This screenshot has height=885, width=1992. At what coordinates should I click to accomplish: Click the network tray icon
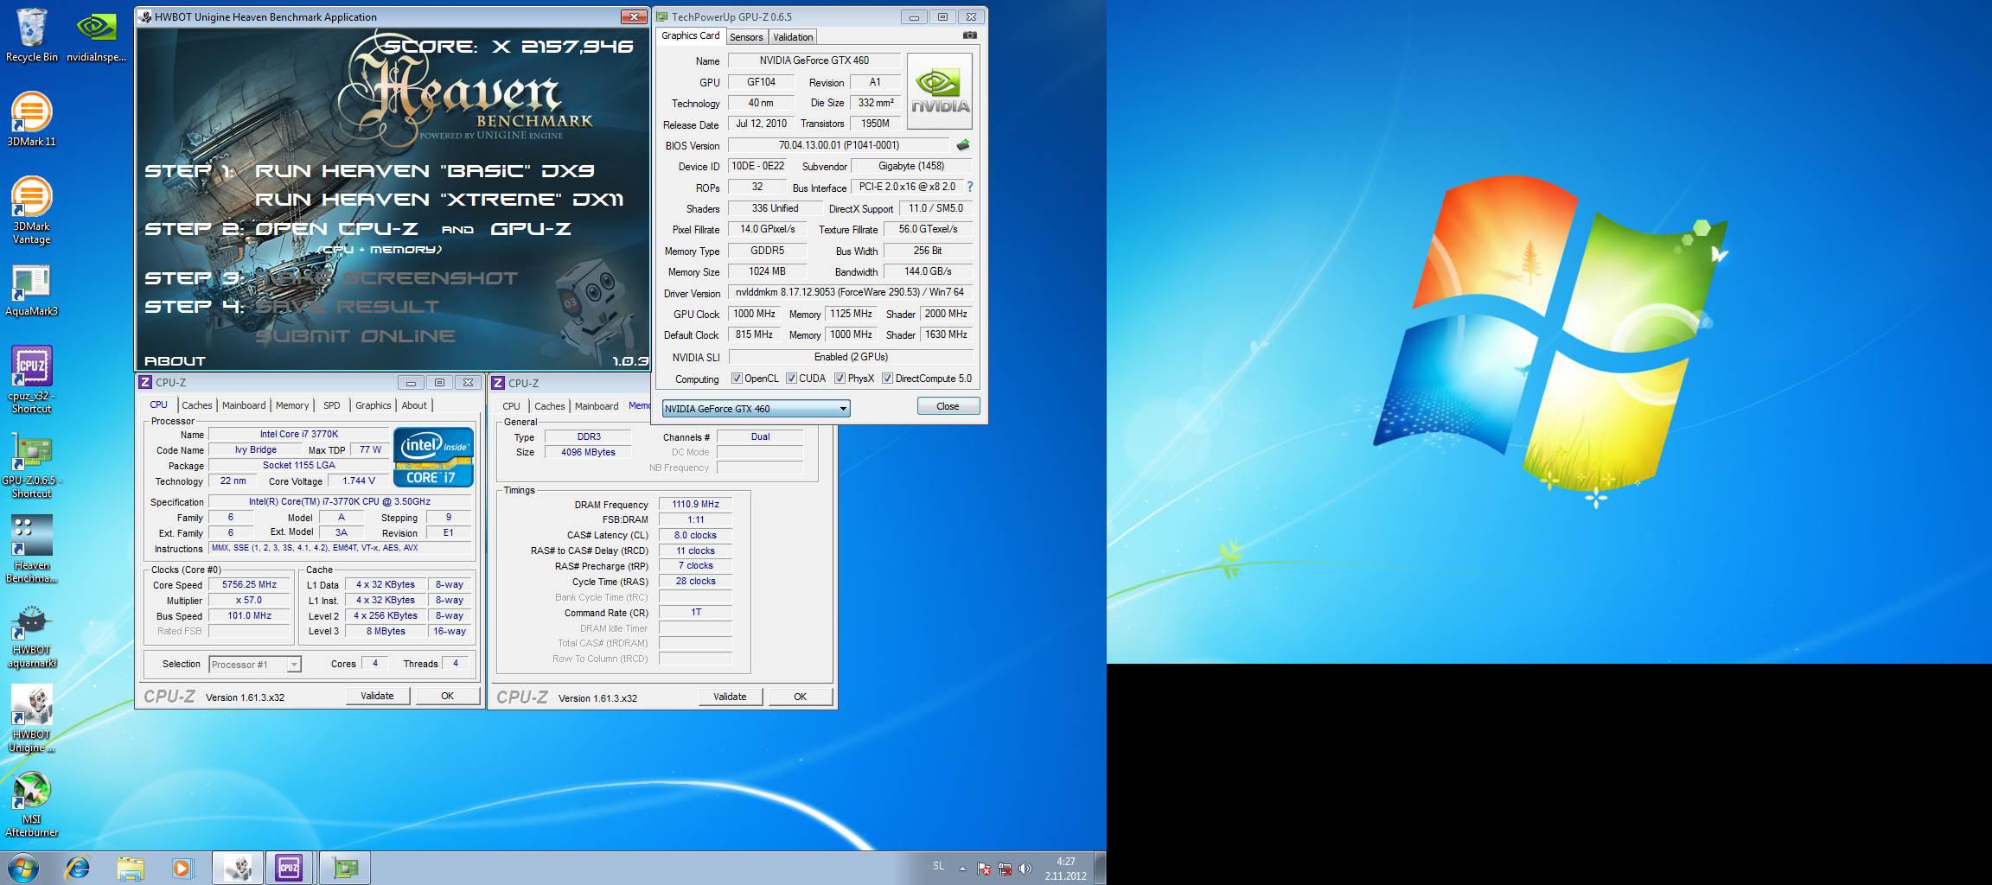tap(1005, 869)
